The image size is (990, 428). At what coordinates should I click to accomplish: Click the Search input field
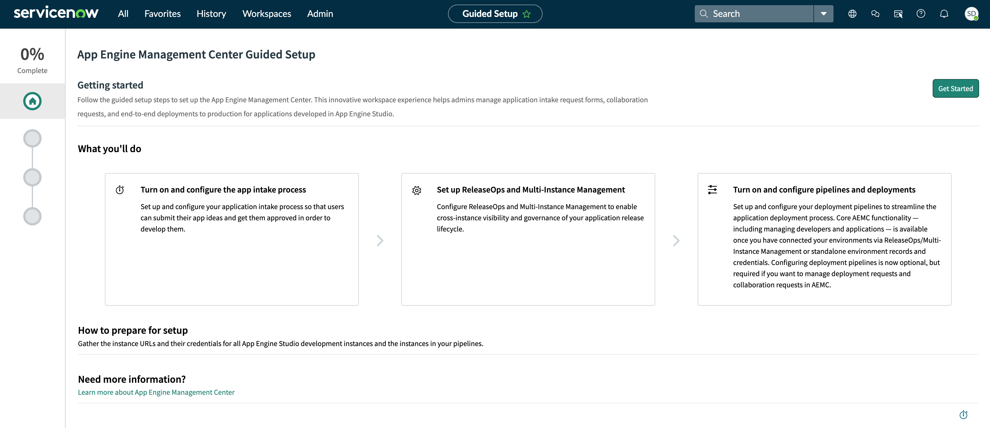pyautogui.click(x=754, y=14)
